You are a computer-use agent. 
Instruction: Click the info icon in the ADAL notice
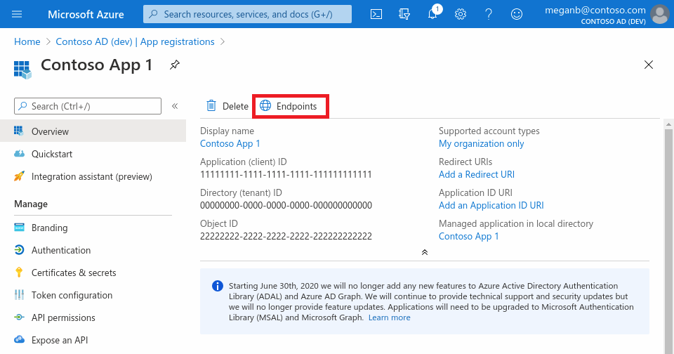[x=218, y=286]
